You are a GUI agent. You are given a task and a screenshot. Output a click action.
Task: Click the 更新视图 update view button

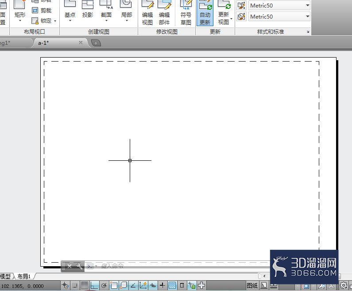[224, 12]
